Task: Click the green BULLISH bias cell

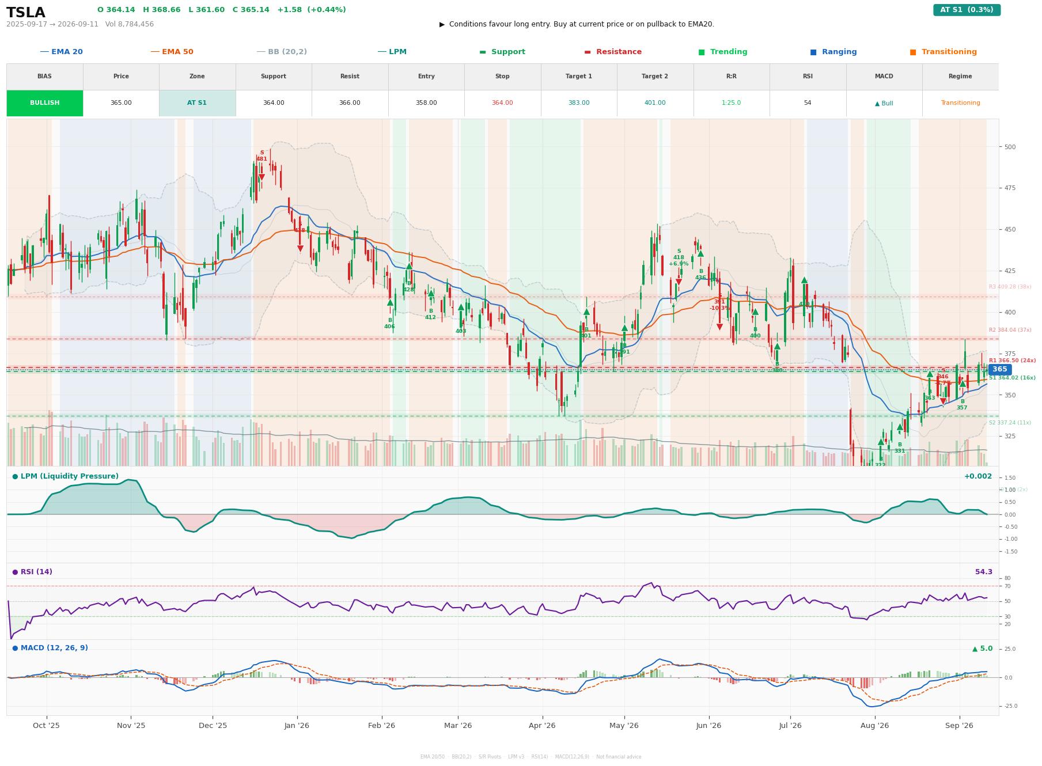Action: coord(45,103)
